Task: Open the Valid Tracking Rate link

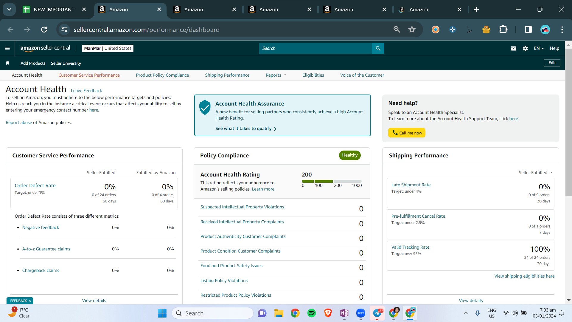Action: (410, 247)
